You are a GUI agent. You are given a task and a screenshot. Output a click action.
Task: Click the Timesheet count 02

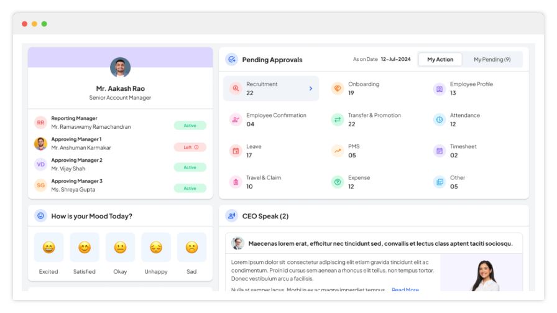point(454,156)
